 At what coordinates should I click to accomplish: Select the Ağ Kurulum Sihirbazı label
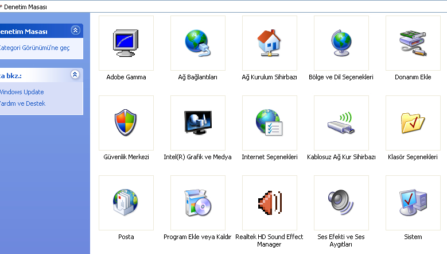pos(269,77)
